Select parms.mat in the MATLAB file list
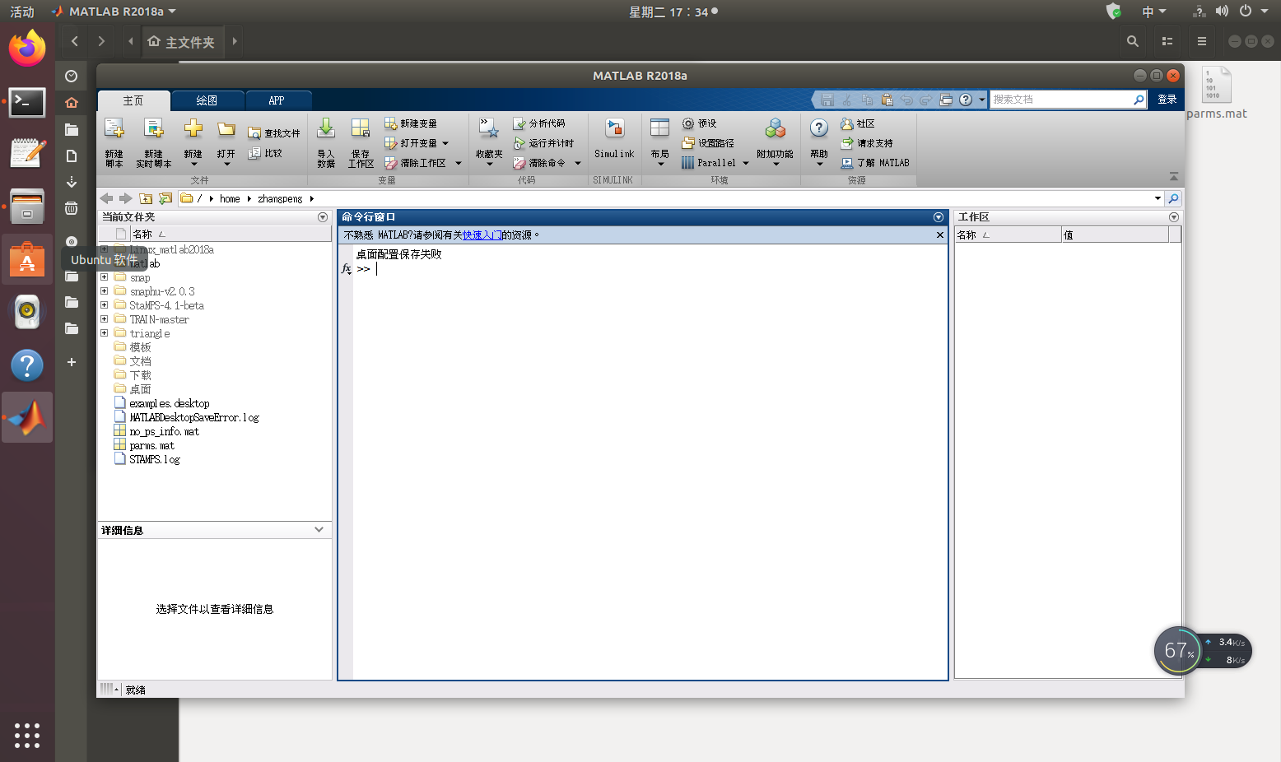The width and height of the screenshot is (1281, 762). [152, 445]
